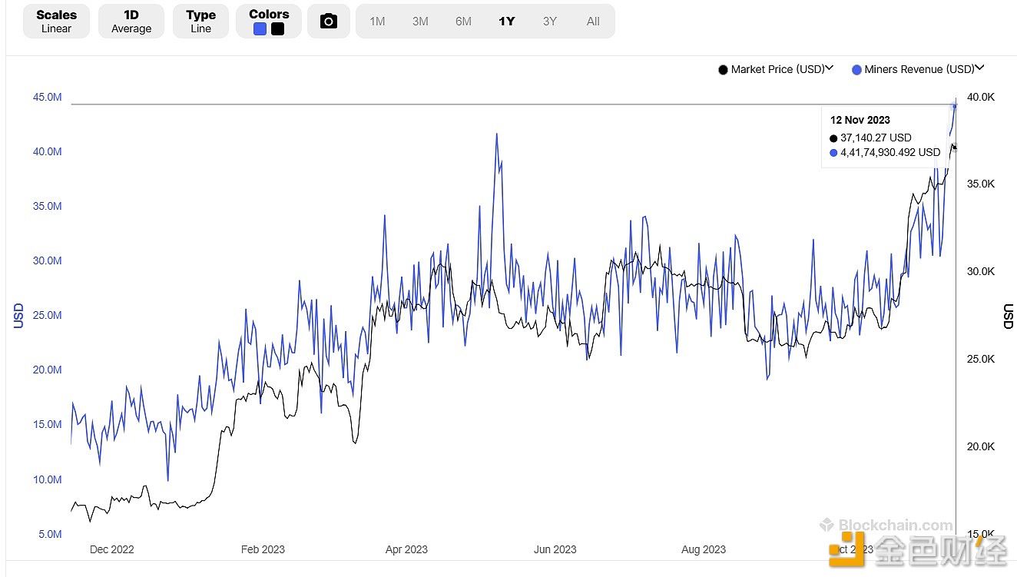Click the black color swatch
The height and width of the screenshot is (577, 1017).
tap(278, 29)
